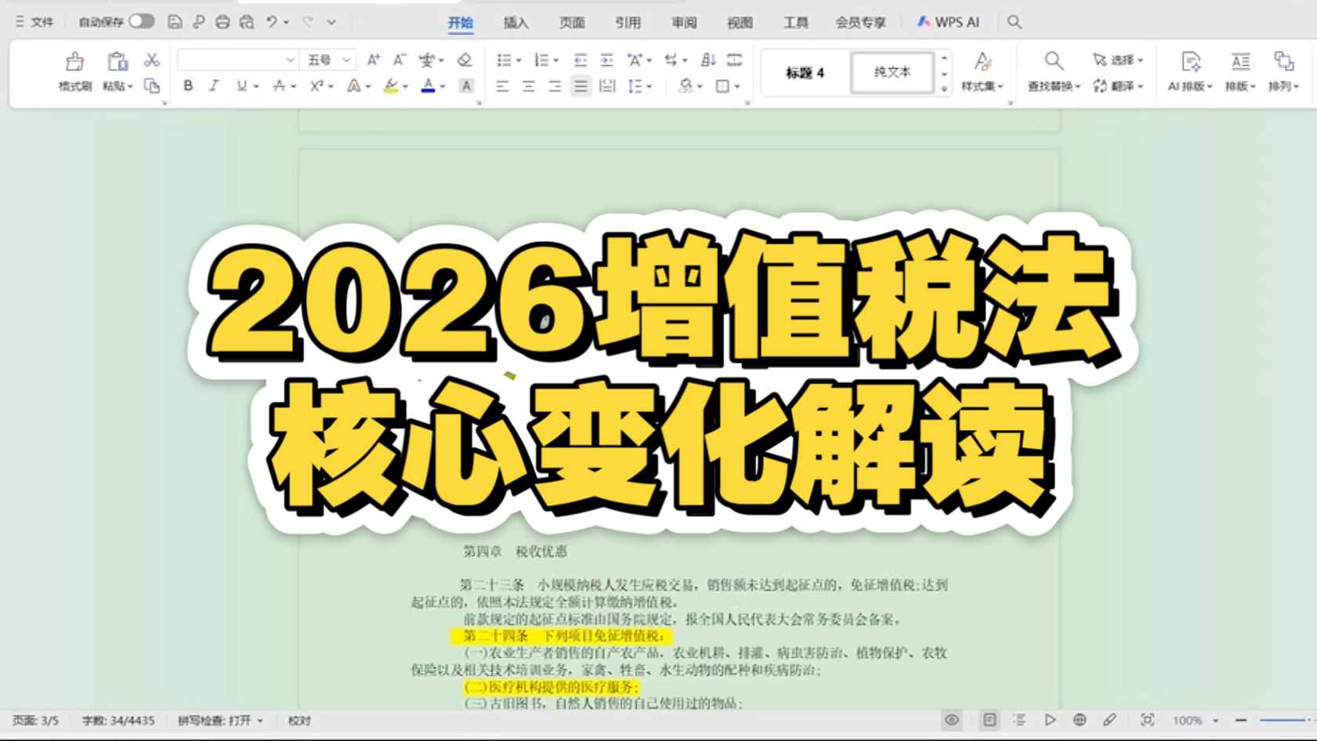Open the AI 排版 tool
Viewport: 1317px width, 741px height.
(x=1190, y=71)
